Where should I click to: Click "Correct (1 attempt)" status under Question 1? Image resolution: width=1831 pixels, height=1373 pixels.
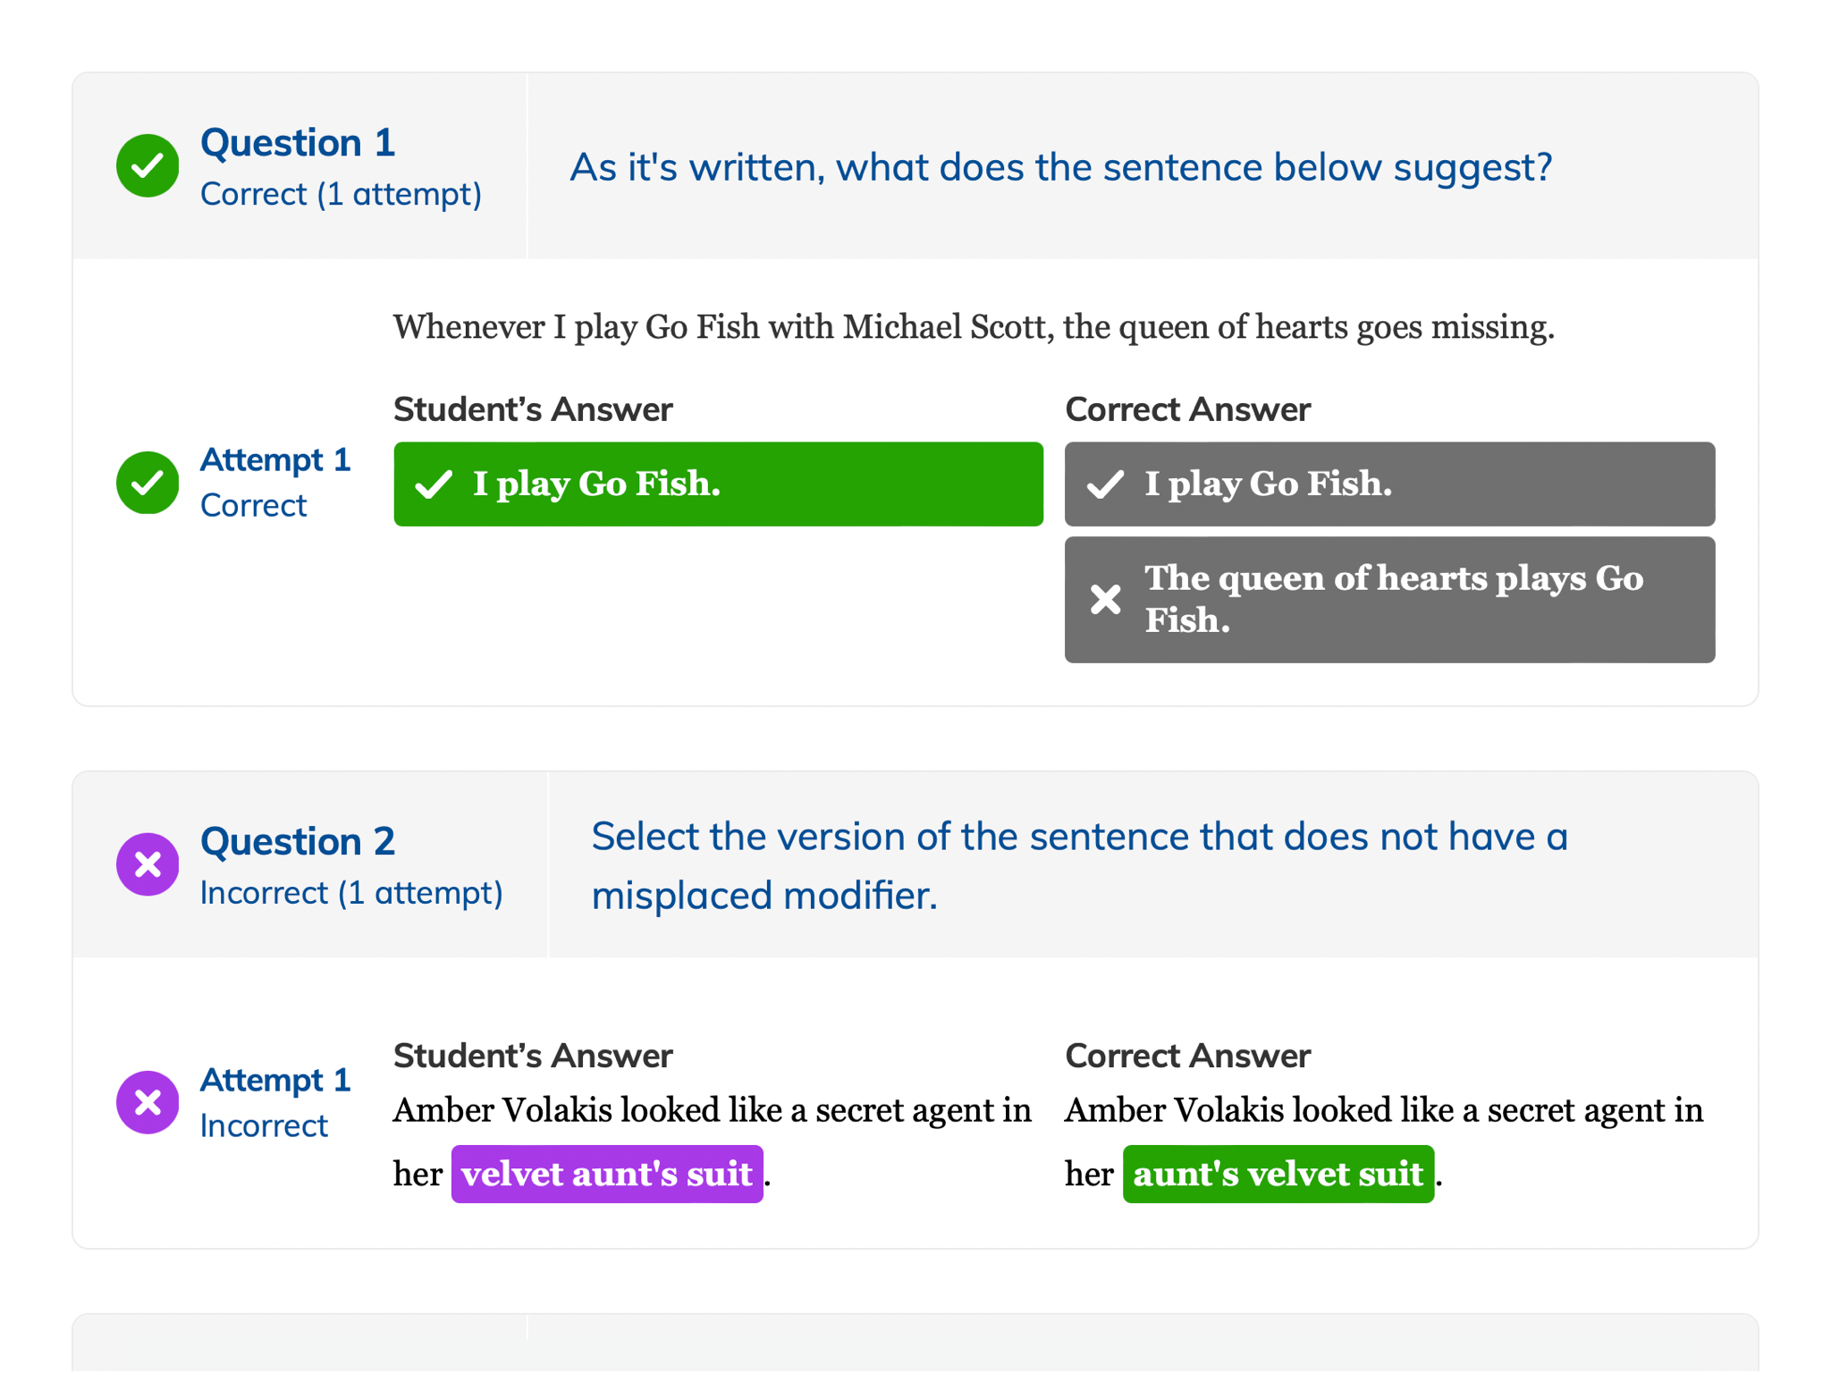click(x=341, y=194)
